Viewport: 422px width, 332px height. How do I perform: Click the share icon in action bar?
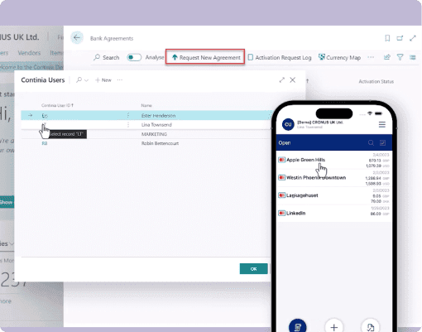coord(387,57)
